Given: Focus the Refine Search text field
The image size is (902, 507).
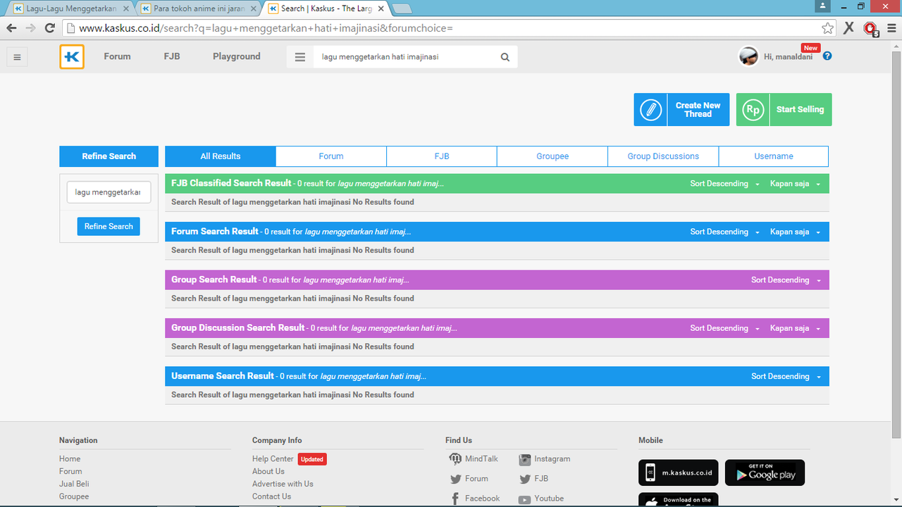Looking at the screenshot, I should [x=109, y=192].
